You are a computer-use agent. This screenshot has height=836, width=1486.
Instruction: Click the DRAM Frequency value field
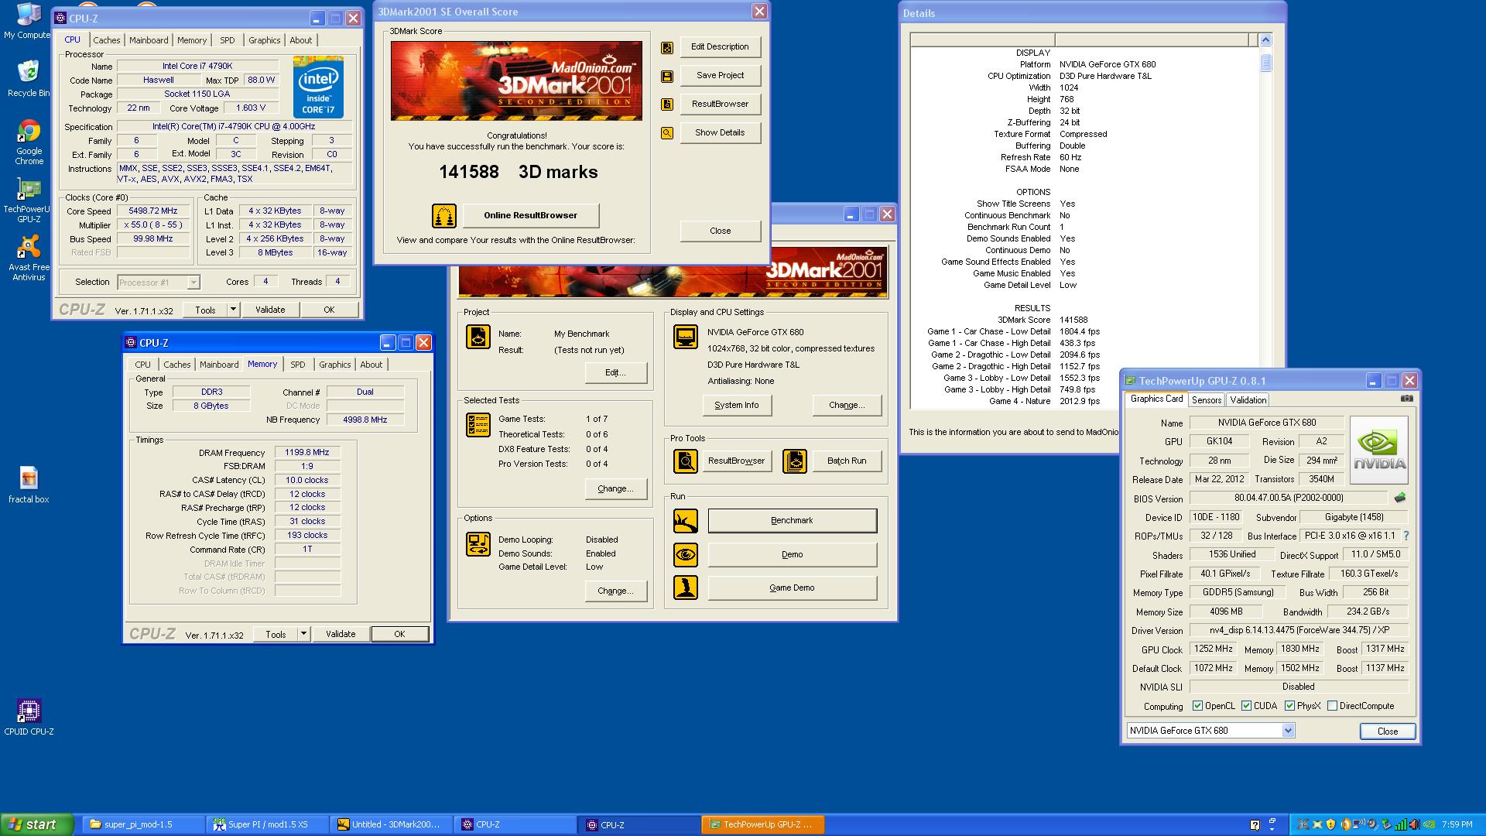(307, 452)
